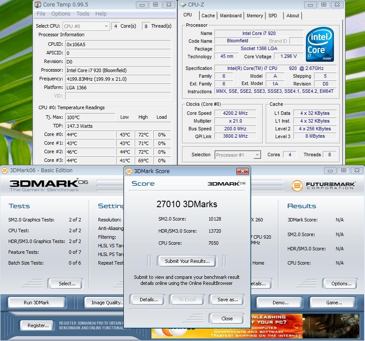The width and height of the screenshot is (365, 341).
Task: Open the Options menu in Core Temp
Action: pos(61,14)
